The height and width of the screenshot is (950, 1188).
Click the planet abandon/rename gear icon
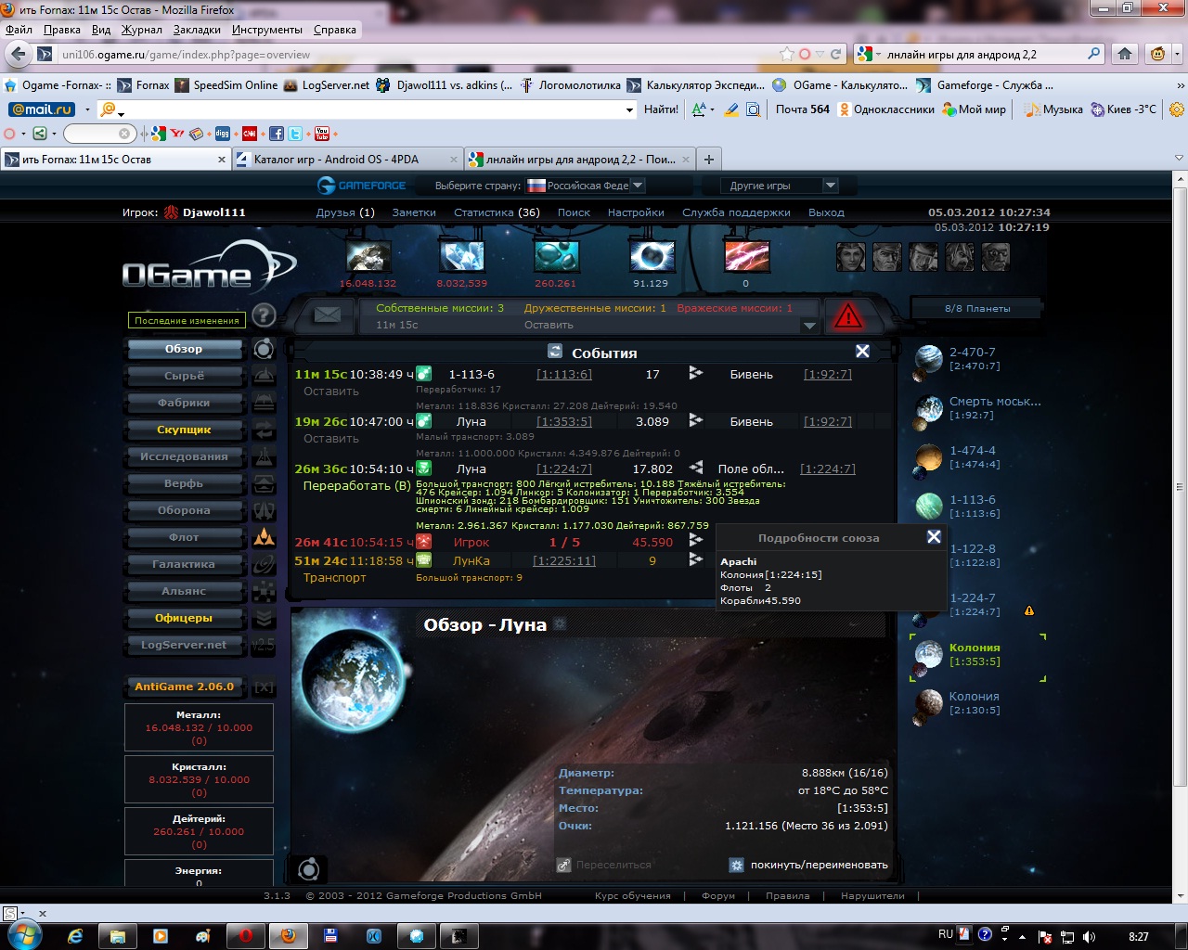(x=737, y=865)
